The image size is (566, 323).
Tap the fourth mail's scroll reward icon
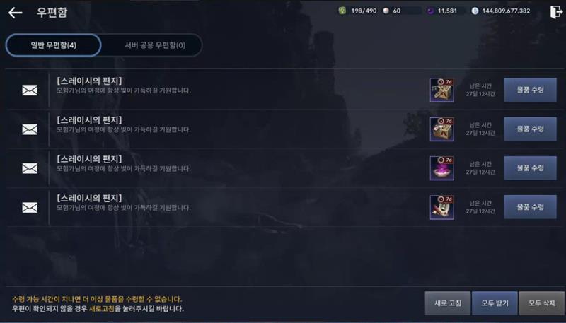441,207
